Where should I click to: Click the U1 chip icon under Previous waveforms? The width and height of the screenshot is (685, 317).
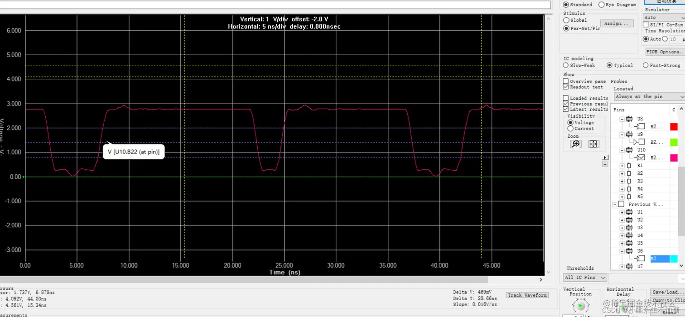coord(629,212)
